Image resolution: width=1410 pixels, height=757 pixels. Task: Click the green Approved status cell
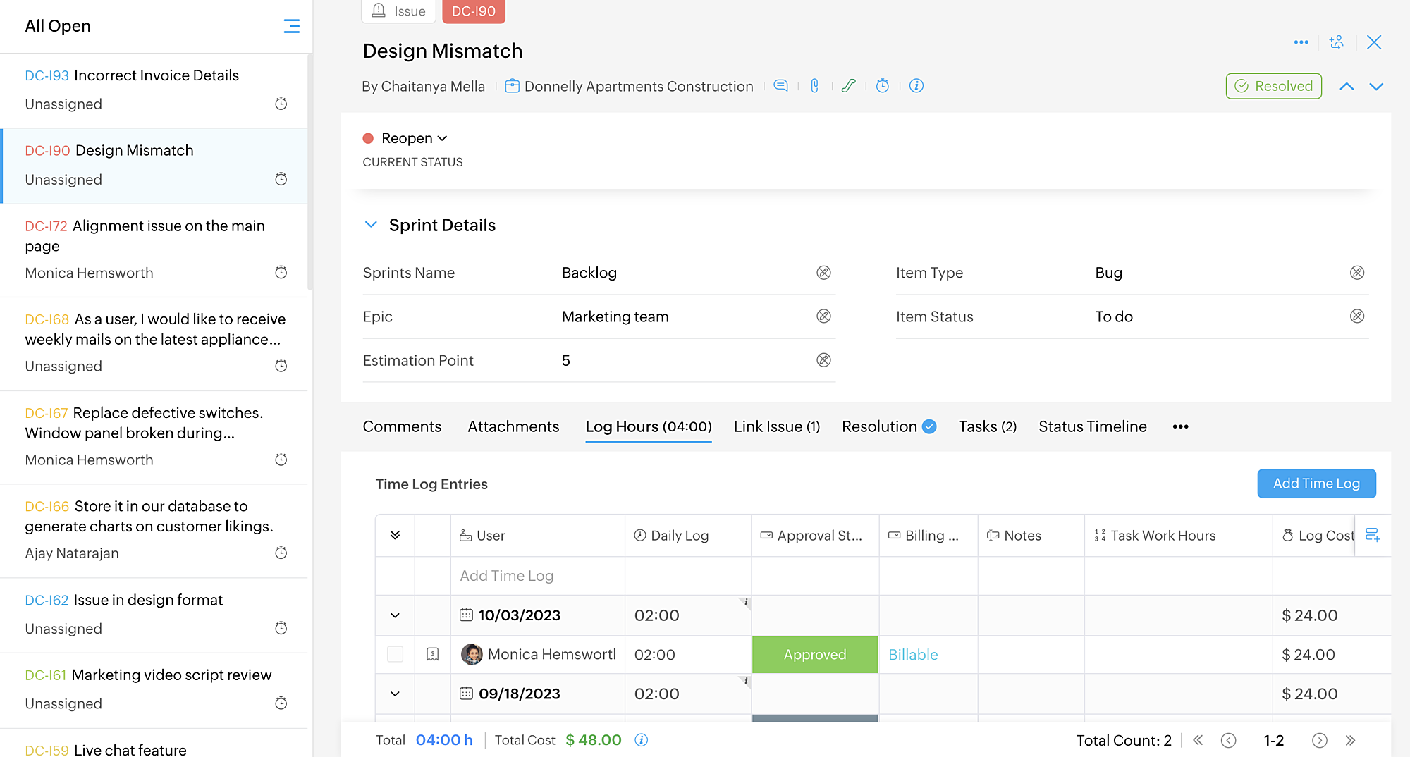point(814,654)
